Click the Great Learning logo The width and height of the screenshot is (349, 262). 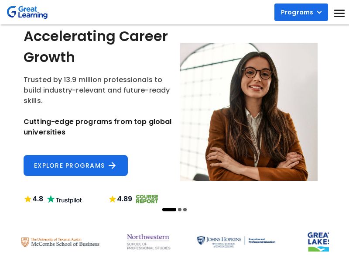[27, 12]
